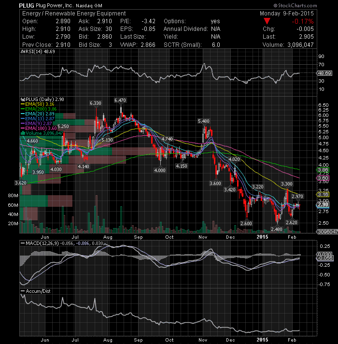Click the EMA(100) 3.60 legend entry
338x344 pixels.
point(39,129)
